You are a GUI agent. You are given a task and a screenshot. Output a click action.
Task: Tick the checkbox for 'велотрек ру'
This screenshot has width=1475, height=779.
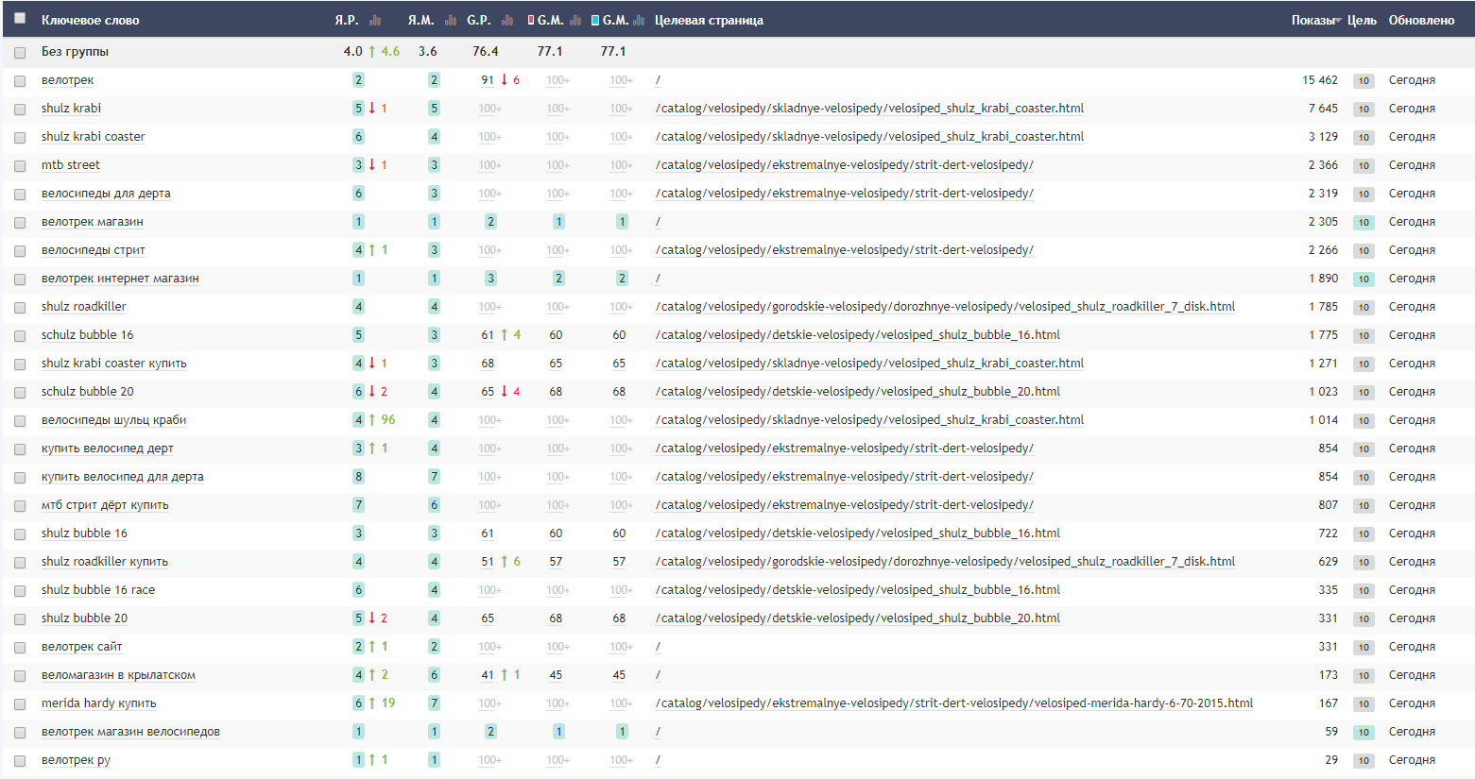pyautogui.click(x=20, y=760)
